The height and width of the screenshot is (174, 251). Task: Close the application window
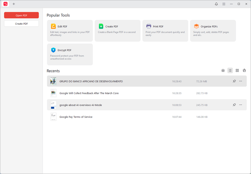[246, 4]
